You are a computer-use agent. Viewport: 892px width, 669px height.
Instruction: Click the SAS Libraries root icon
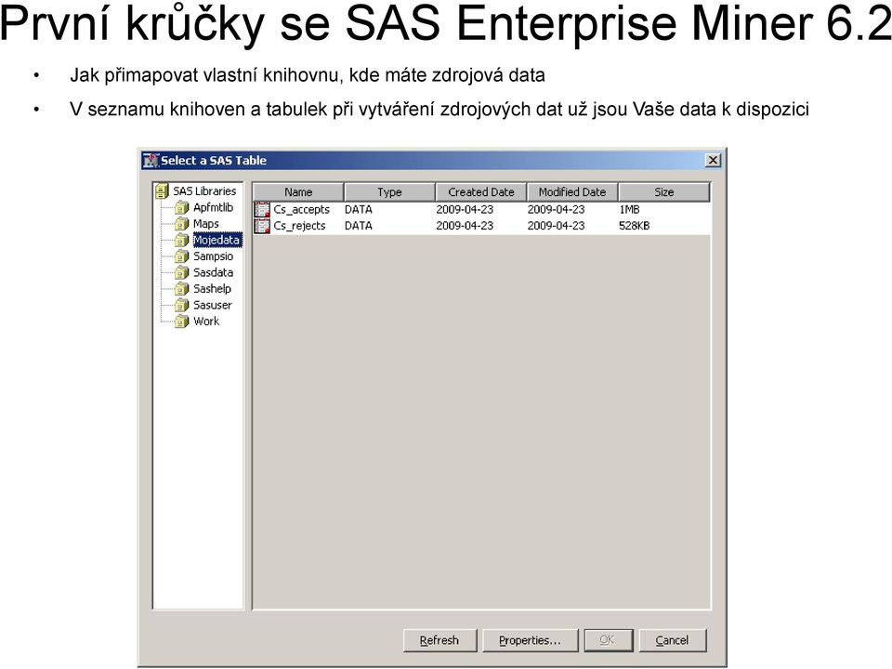[x=162, y=191]
